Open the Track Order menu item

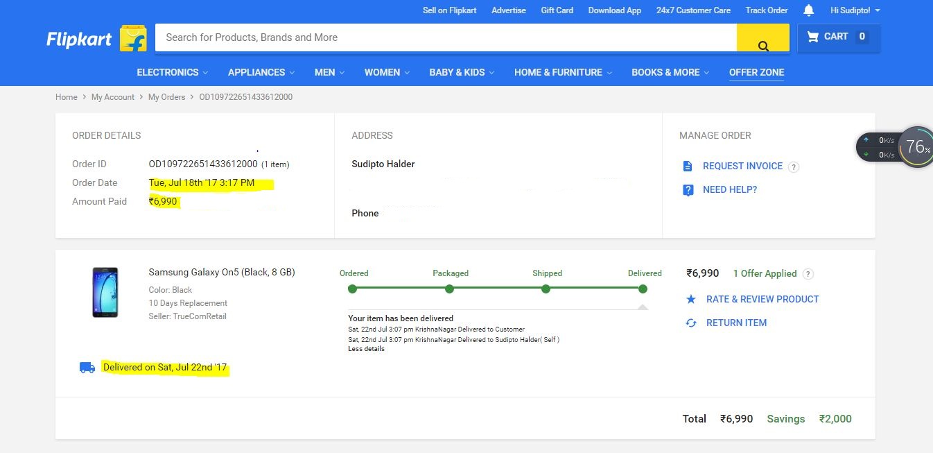pyautogui.click(x=766, y=10)
